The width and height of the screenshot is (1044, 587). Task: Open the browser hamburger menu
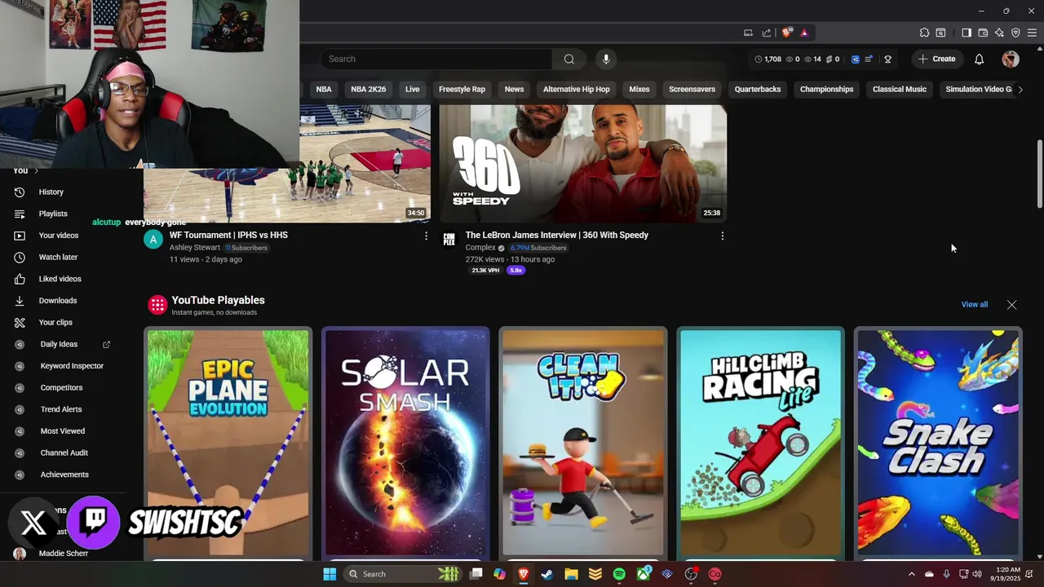point(1032,33)
